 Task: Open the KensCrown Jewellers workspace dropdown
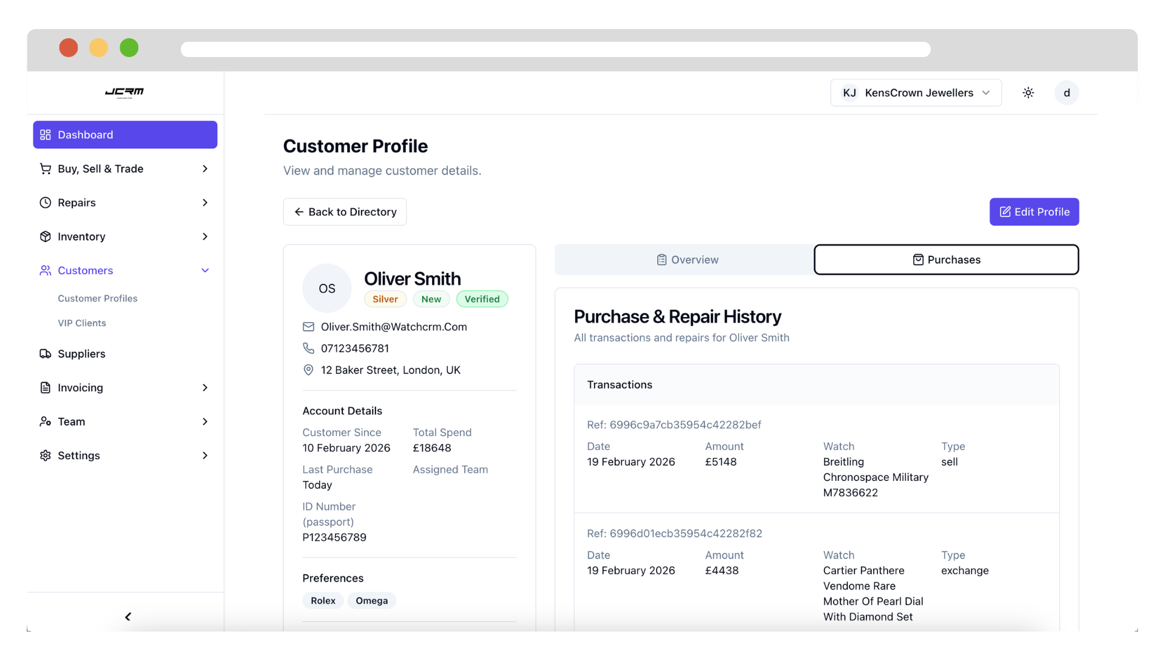tap(916, 93)
